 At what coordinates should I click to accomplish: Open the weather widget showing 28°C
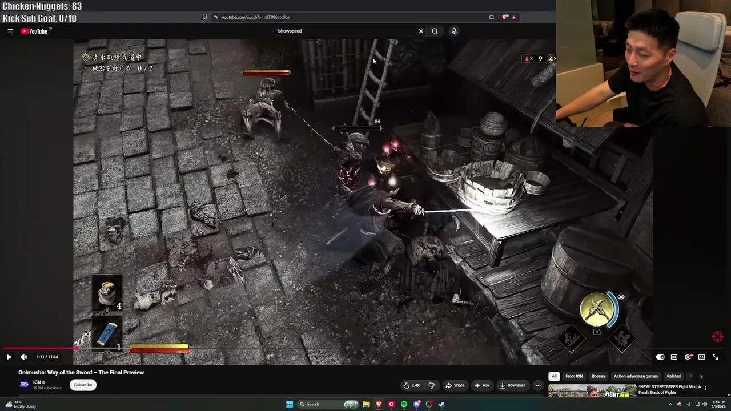[x=21, y=404]
